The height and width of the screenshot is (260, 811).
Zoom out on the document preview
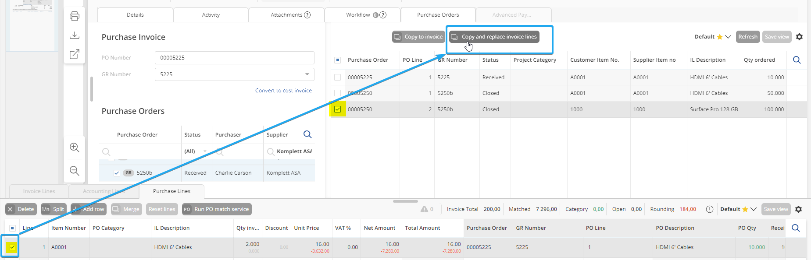pyautogui.click(x=75, y=171)
